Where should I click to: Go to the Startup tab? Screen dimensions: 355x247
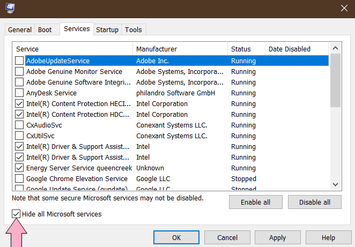(x=107, y=29)
